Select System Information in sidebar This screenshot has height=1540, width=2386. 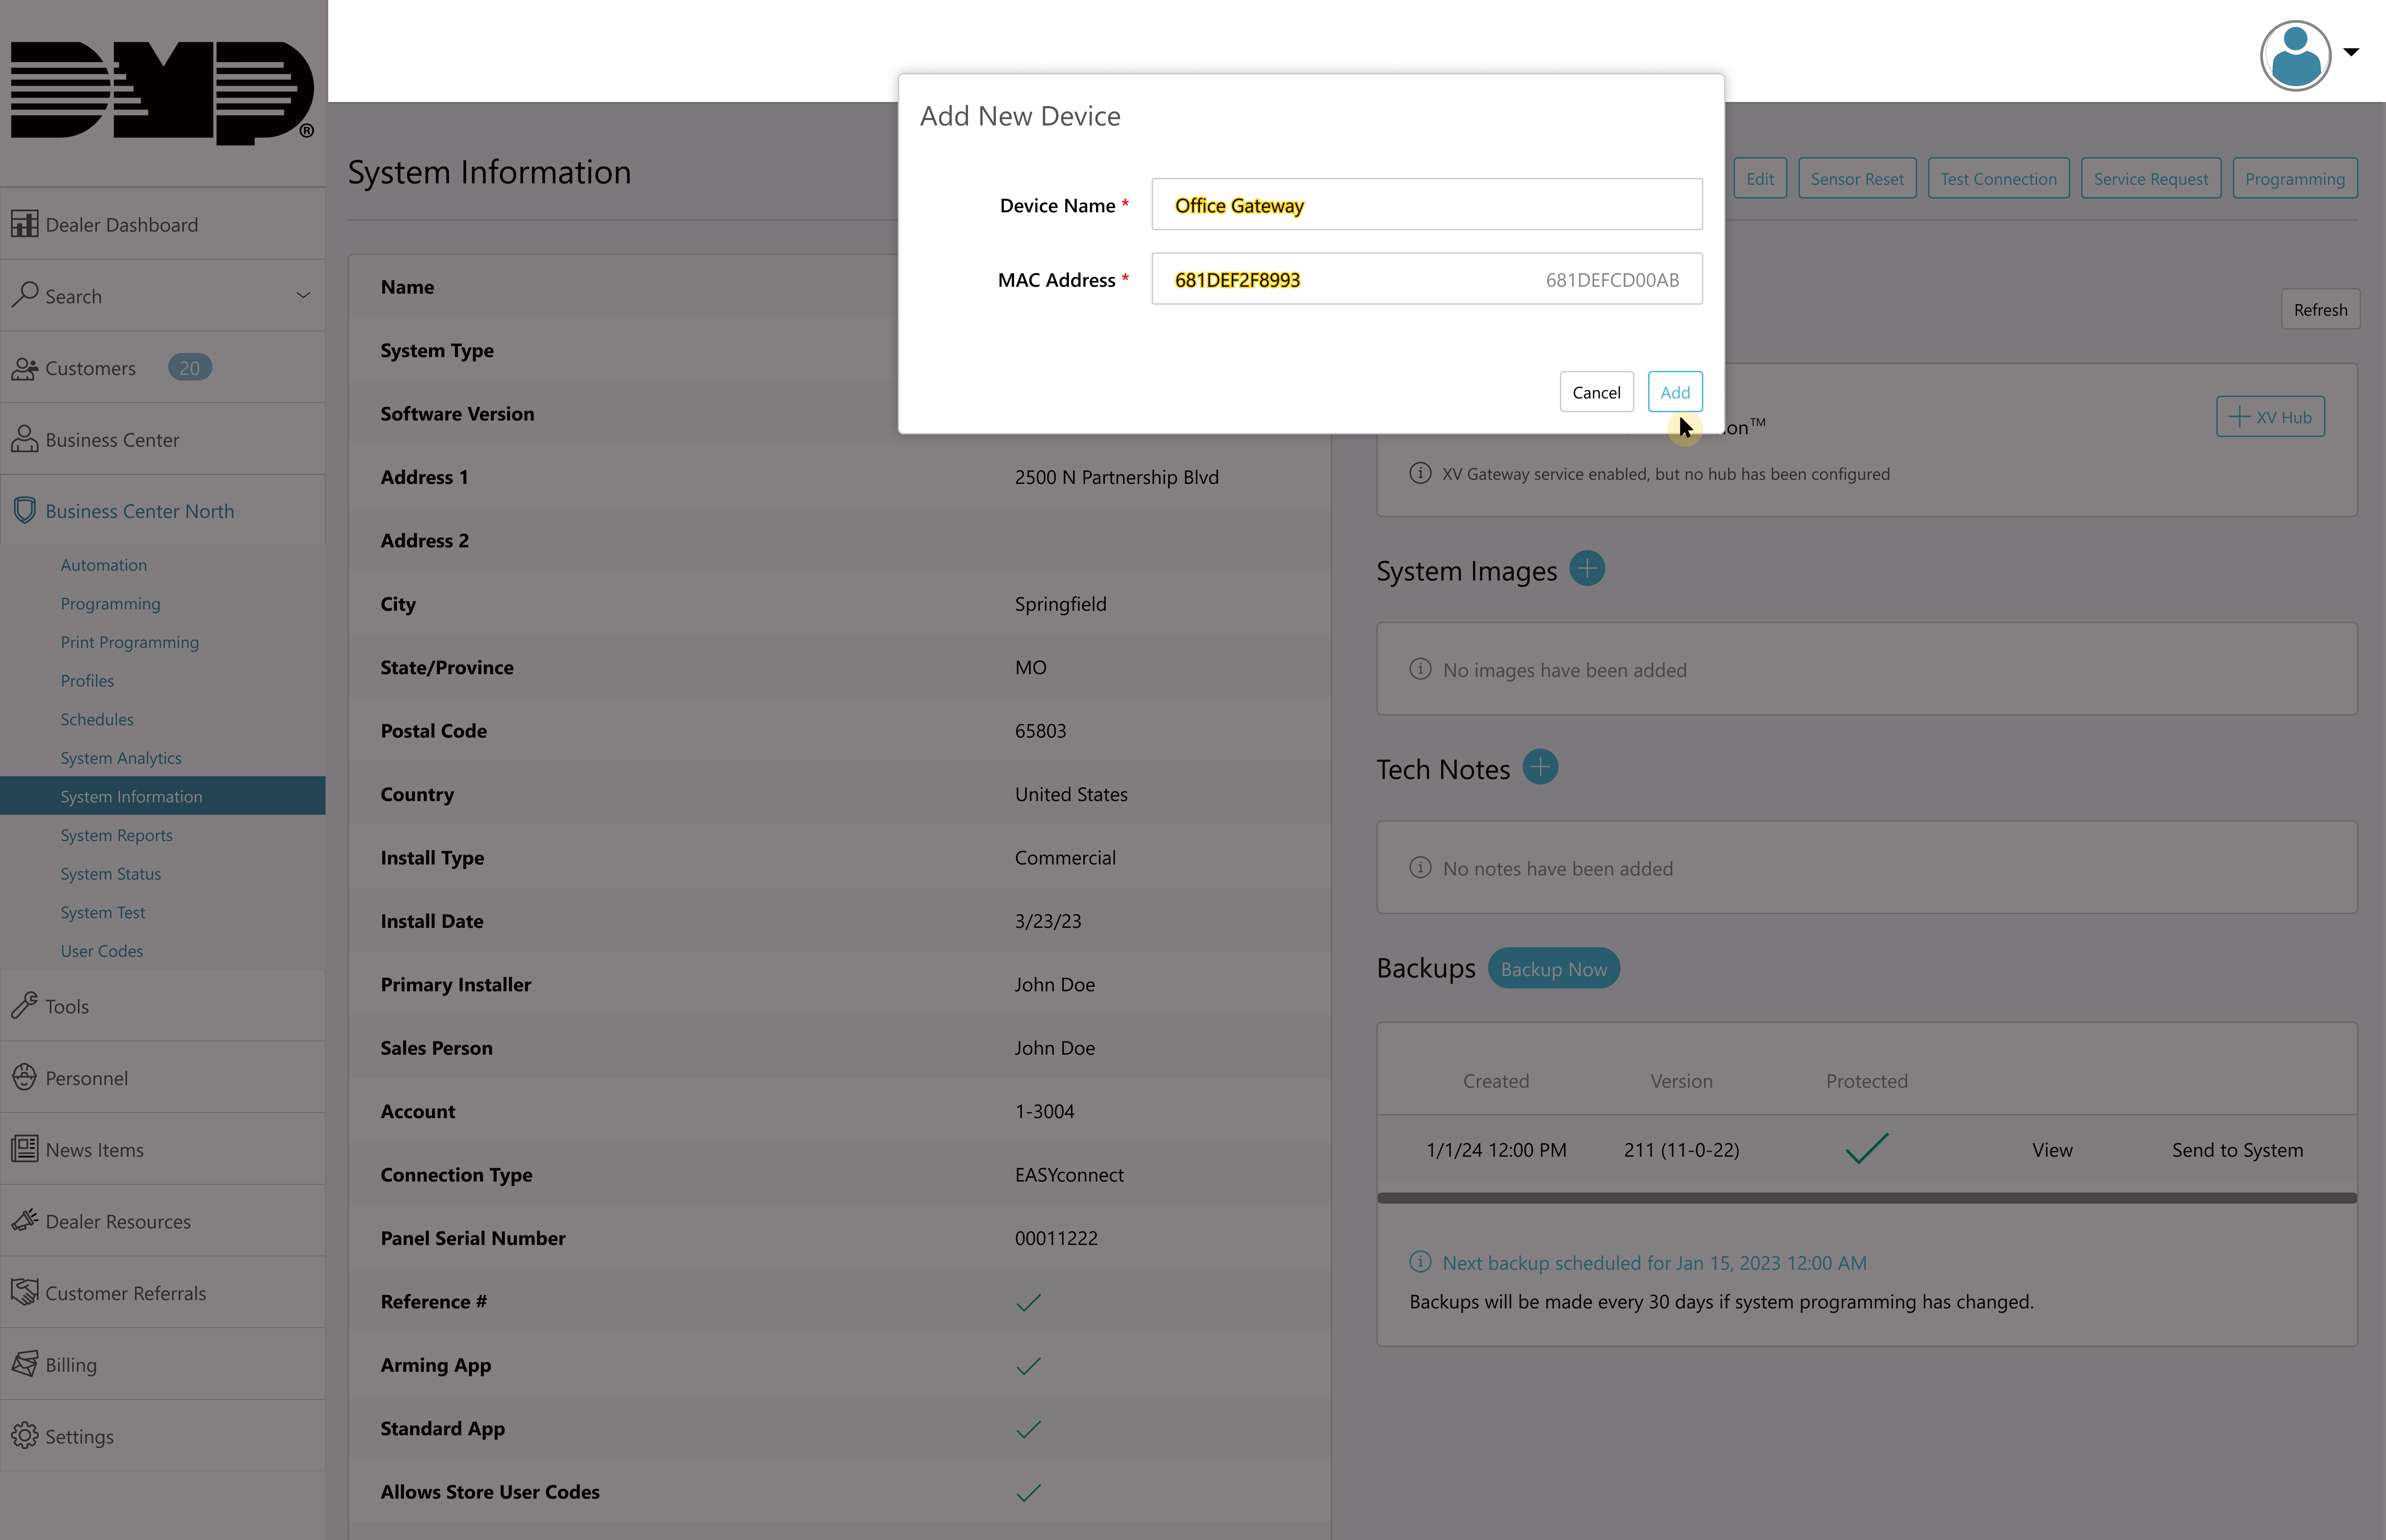pos(162,796)
